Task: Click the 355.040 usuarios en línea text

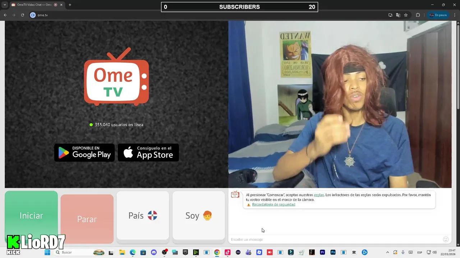Action: (x=119, y=125)
